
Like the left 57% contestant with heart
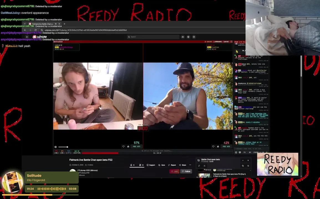123,146
